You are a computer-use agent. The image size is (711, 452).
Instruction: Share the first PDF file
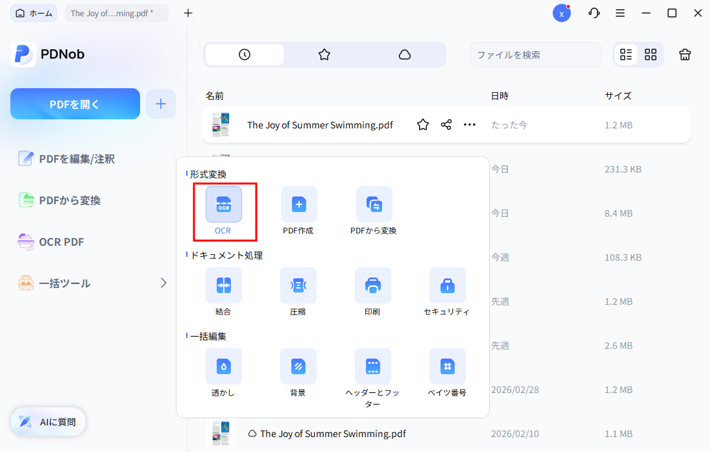(x=446, y=125)
